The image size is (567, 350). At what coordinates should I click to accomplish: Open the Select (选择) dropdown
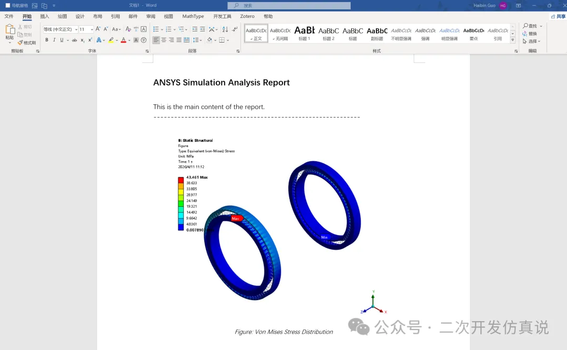[531, 41]
